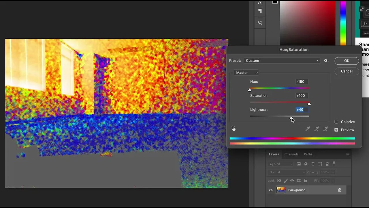Hide the Background layer with eye icon
This screenshot has width=369, height=208.
(x=271, y=190)
